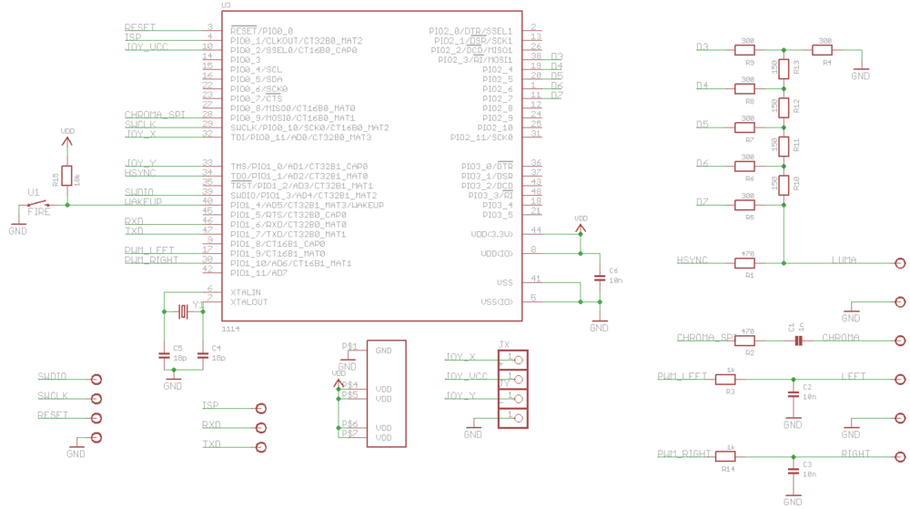
Task: Click resistor R4 next to GND
Action: tap(825, 49)
